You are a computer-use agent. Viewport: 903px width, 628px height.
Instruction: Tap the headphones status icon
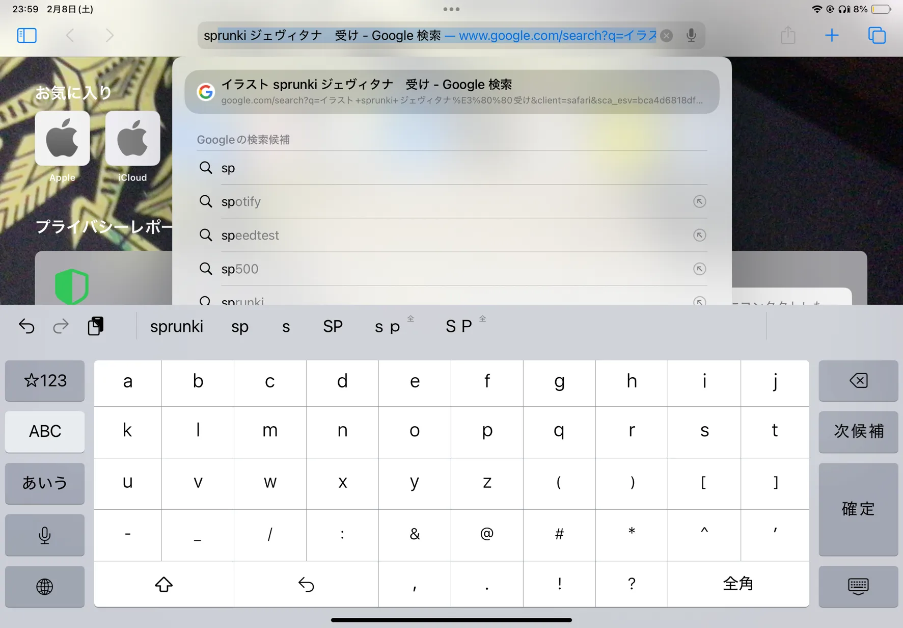(844, 9)
